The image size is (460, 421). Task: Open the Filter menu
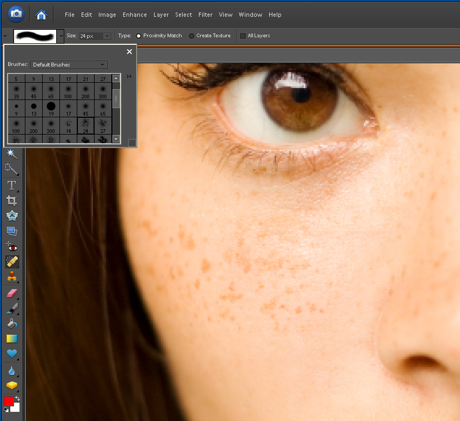point(205,15)
